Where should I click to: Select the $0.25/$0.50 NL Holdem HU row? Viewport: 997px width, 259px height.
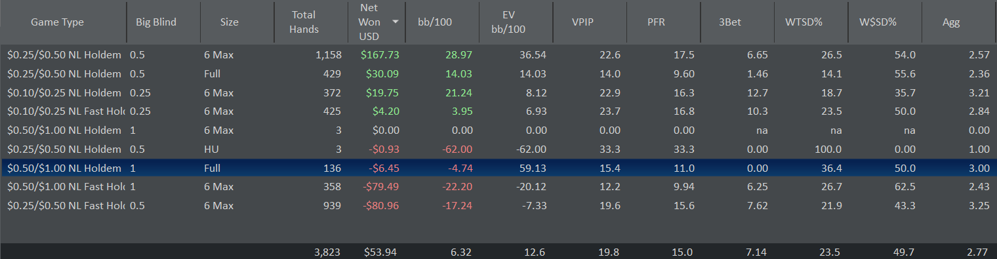tap(498, 149)
